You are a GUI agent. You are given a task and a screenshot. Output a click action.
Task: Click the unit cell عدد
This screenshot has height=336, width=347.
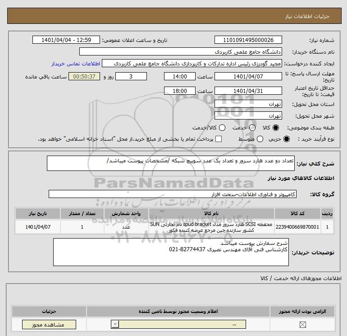coord(126,227)
